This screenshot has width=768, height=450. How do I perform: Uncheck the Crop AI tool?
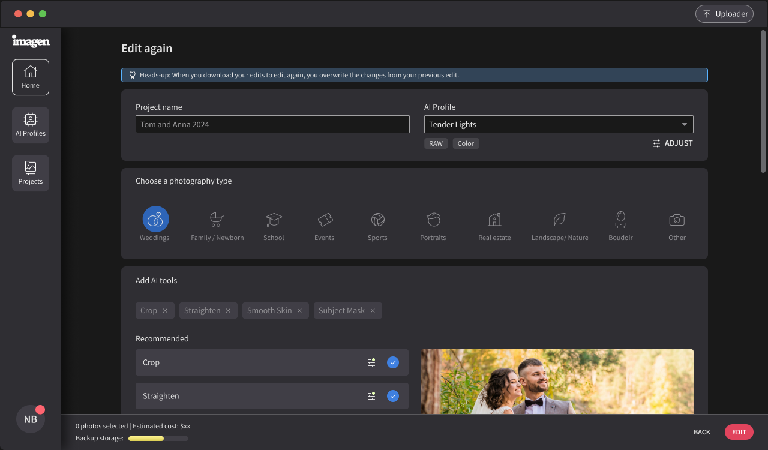pyautogui.click(x=393, y=362)
